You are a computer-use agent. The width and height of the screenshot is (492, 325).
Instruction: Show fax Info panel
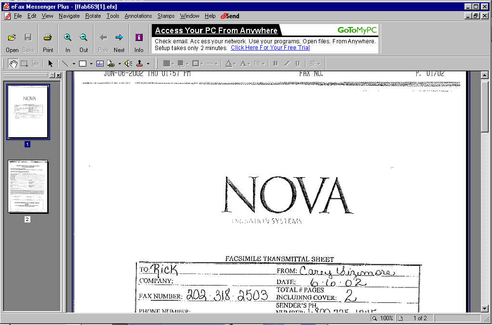coord(139,43)
